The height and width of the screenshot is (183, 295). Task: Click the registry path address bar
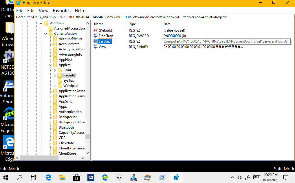[x=154, y=17]
